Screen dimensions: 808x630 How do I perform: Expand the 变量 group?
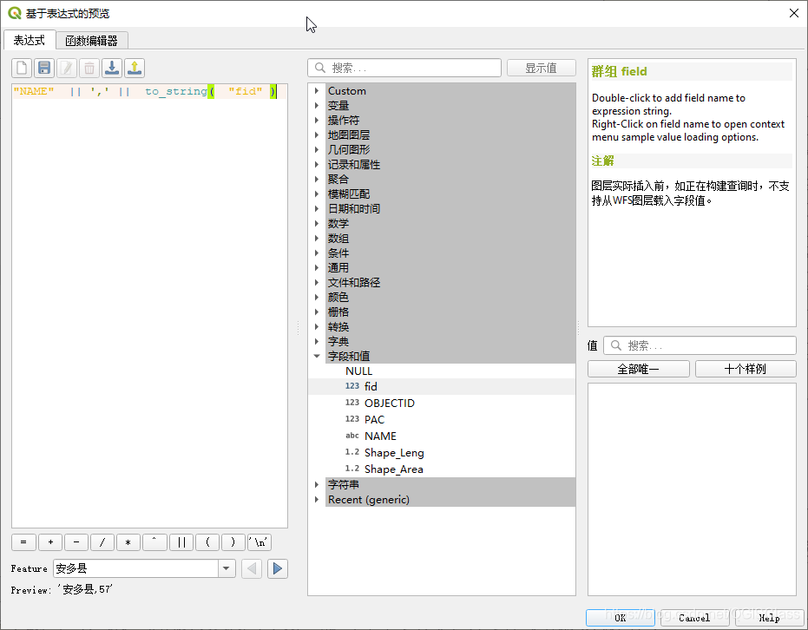point(317,105)
